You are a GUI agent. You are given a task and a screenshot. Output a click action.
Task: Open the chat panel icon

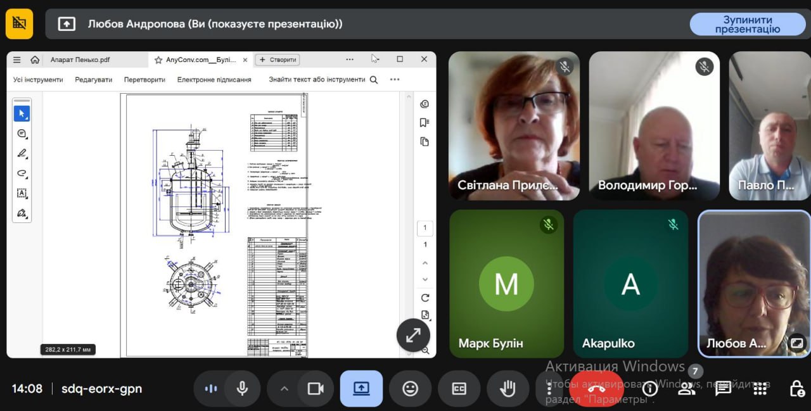click(x=723, y=389)
